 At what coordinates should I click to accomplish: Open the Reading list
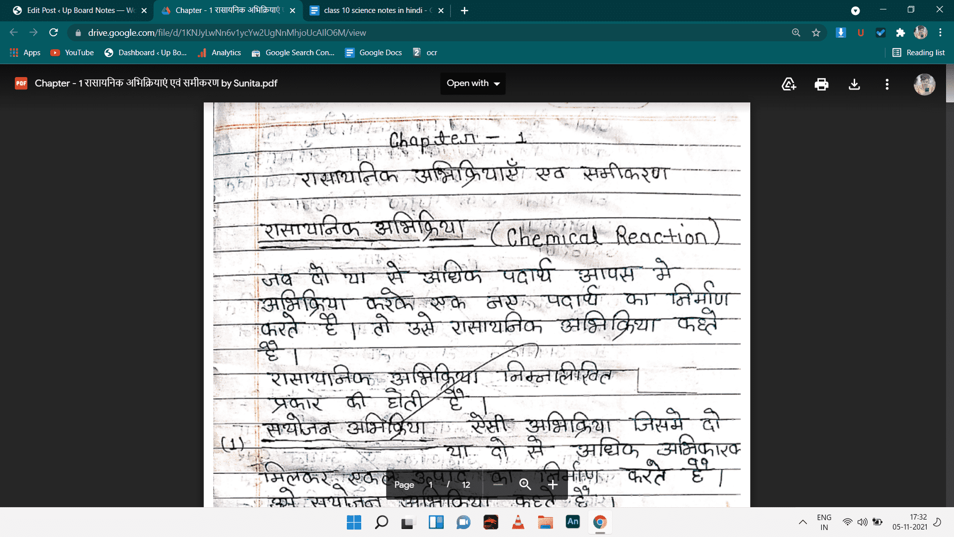pos(918,52)
